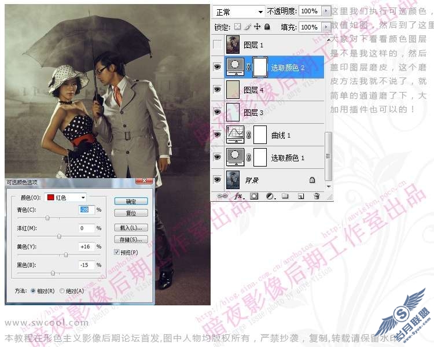Select the layer mask of 选取颜色 1
The image size is (434, 347).
tap(260, 157)
